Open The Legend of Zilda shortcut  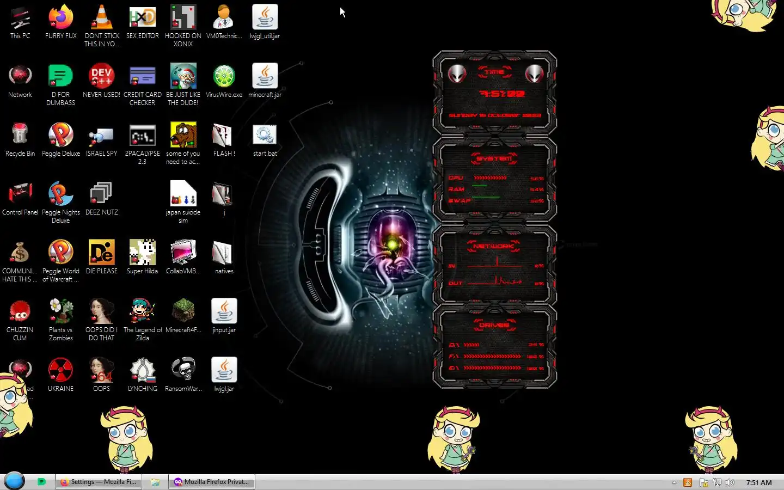pos(143,319)
